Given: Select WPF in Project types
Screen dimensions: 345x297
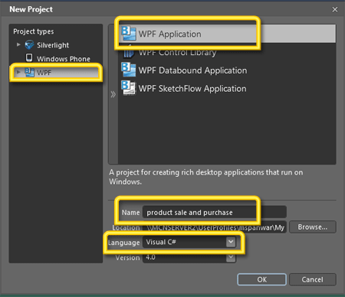Looking at the screenshot, I should pyautogui.click(x=57, y=73).
